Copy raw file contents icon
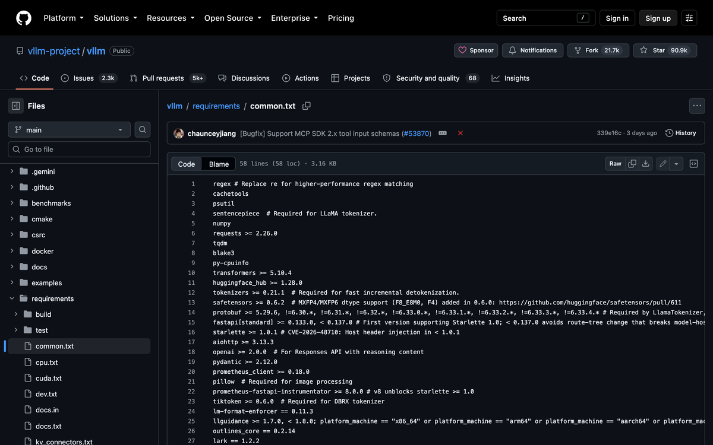713x445 pixels. pos(632,164)
